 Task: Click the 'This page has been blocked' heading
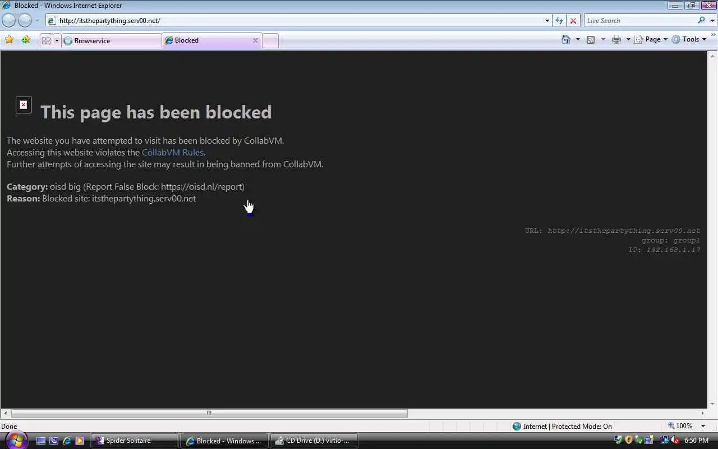click(156, 112)
